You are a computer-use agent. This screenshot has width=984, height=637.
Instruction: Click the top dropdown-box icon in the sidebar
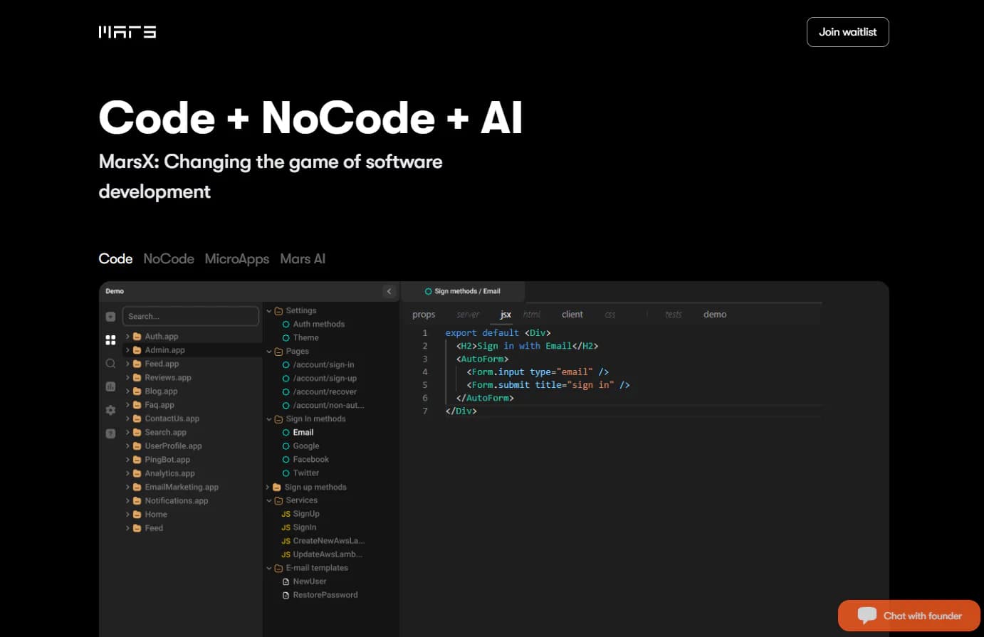coord(110,317)
